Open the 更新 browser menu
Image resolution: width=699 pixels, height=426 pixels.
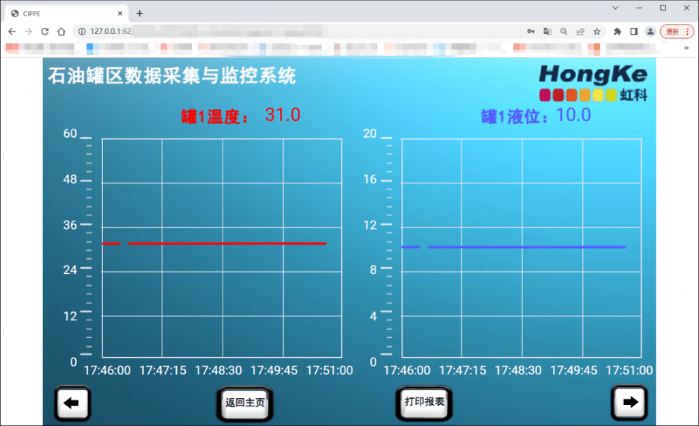click(x=676, y=31)
